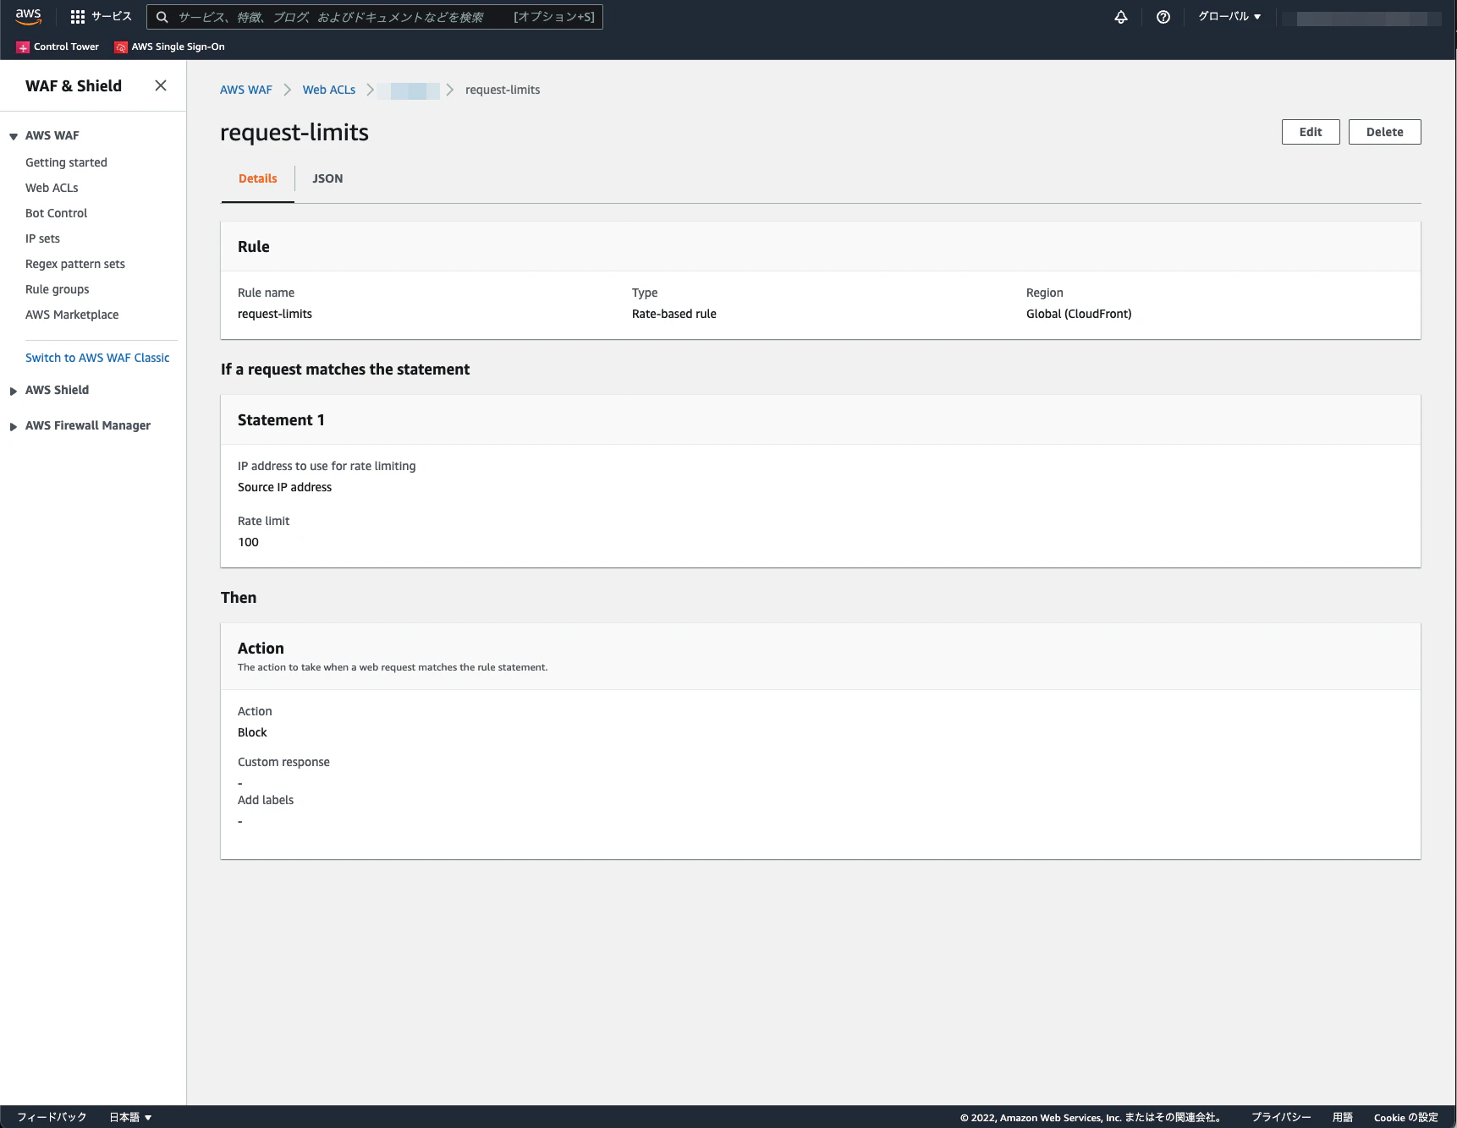Switch to the JSON tab
This screenshot has width=1457, height=1128.
pyautogui.click(x=327, y=178)
